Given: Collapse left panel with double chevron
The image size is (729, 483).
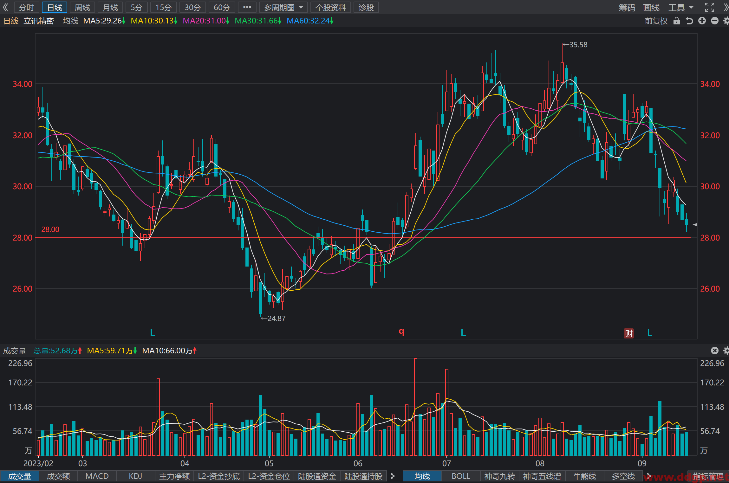Looking at the screenshot, I should [x=5, y=7].
